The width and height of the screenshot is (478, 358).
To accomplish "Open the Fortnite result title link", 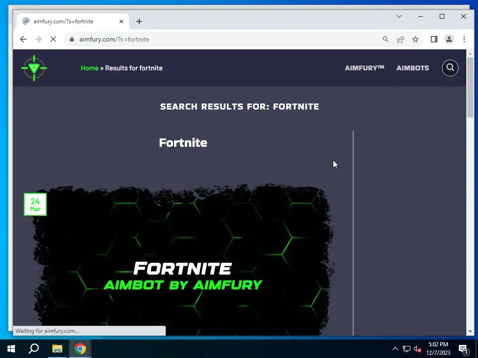I will coord(183,143).
